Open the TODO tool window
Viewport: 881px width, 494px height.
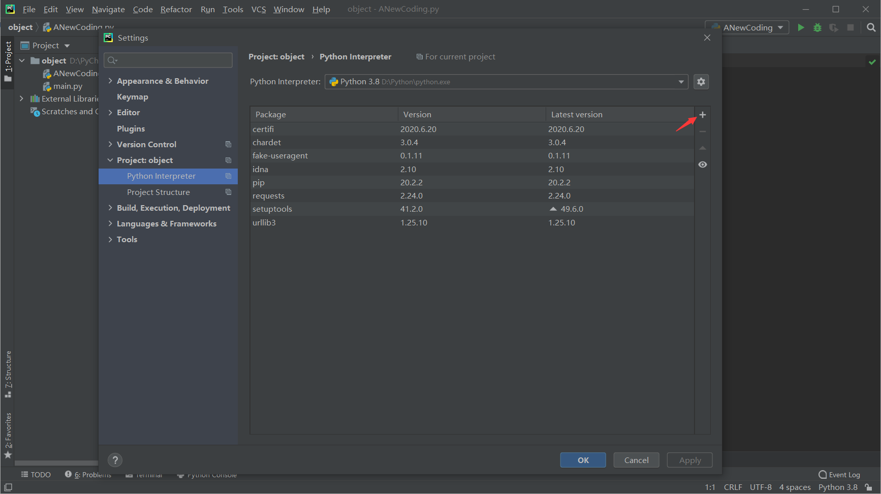(36, 475)
